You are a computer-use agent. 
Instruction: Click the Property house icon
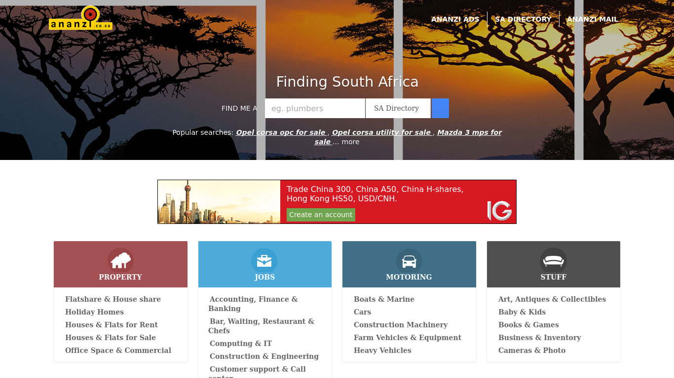point(120,260)
